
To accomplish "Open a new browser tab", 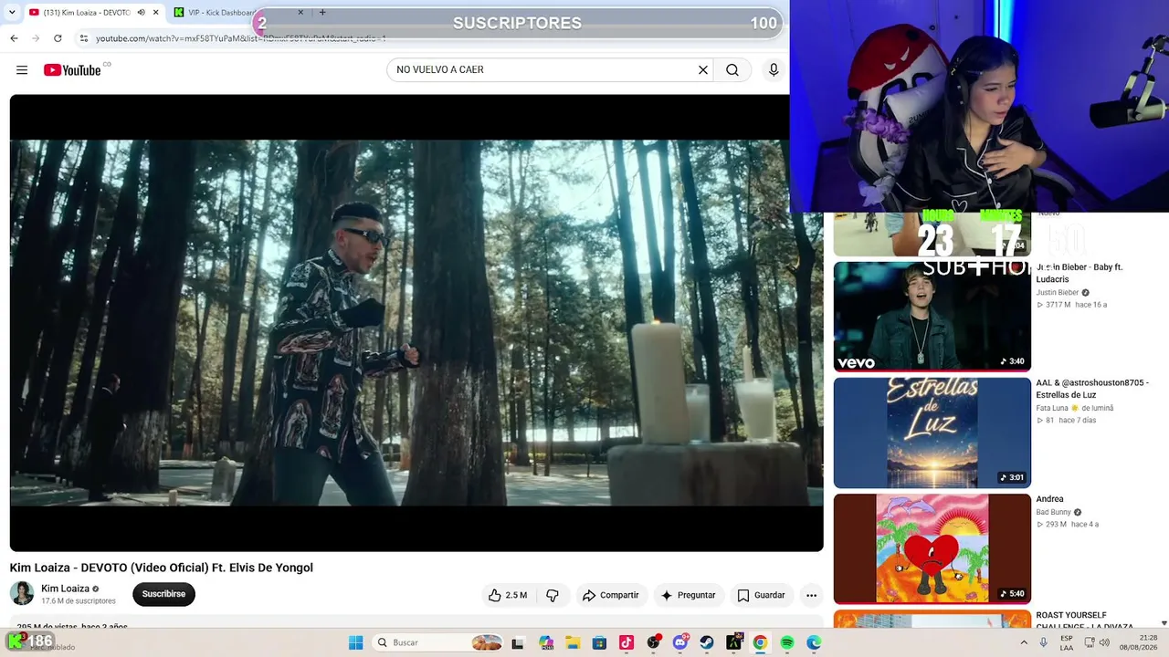I will (322, 13).
